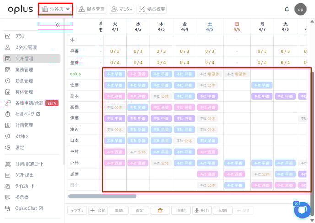Click the 出力 export button
The width and height of the screenshot is (315, 223).
click(201, 211)
